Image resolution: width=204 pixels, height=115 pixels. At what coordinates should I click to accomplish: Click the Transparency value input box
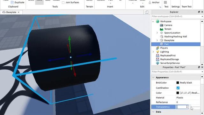tap(181, 107)
